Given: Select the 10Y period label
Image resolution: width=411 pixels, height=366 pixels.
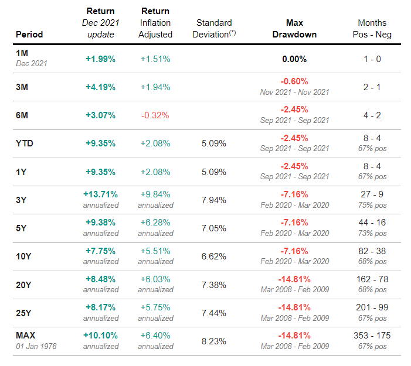Looking at the screenshot, I should click(23, 256).
